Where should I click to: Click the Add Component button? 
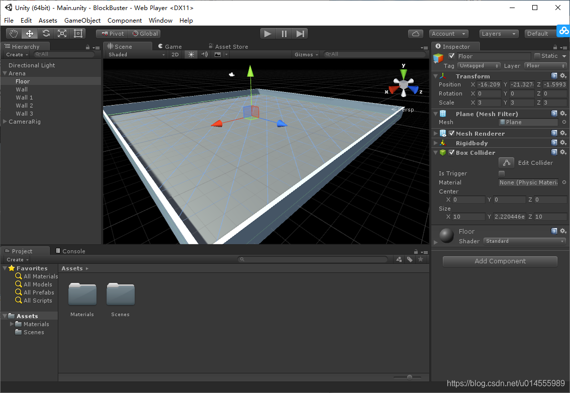pos(500,261)
